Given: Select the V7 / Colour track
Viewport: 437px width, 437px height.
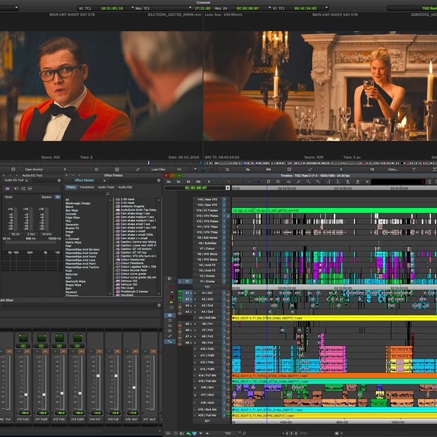Looking at the screenshot, I should [207, 249].
